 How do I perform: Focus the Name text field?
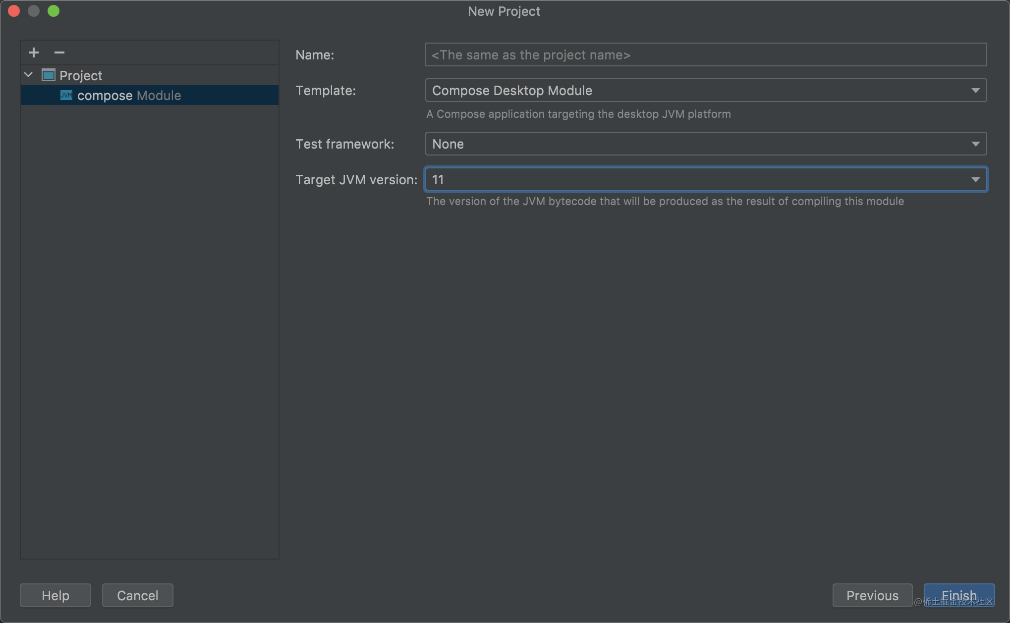pos(705,54)
